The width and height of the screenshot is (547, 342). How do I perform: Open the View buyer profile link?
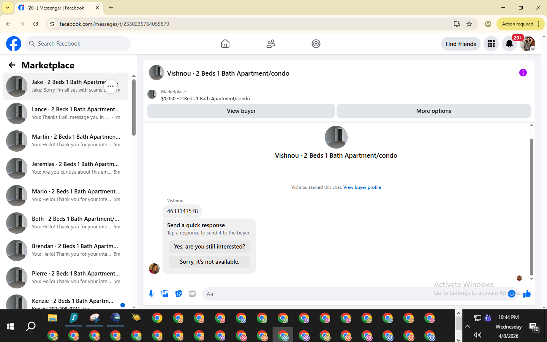[x=362, y=187]
